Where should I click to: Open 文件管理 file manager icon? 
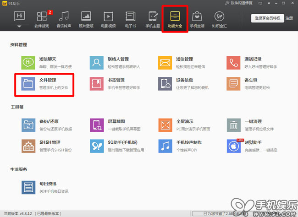[x=29, y=83]
